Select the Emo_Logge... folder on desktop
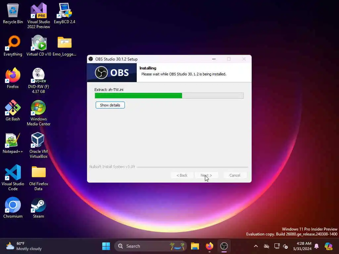The width and height of the screenshot is (339, 254). (x=65, y=46)
